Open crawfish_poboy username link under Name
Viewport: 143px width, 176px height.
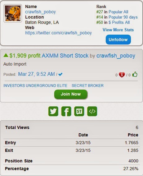tap(40, 12)
